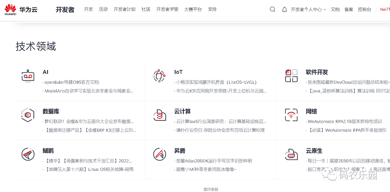Open the 云计算 category heading

point(183,111)
